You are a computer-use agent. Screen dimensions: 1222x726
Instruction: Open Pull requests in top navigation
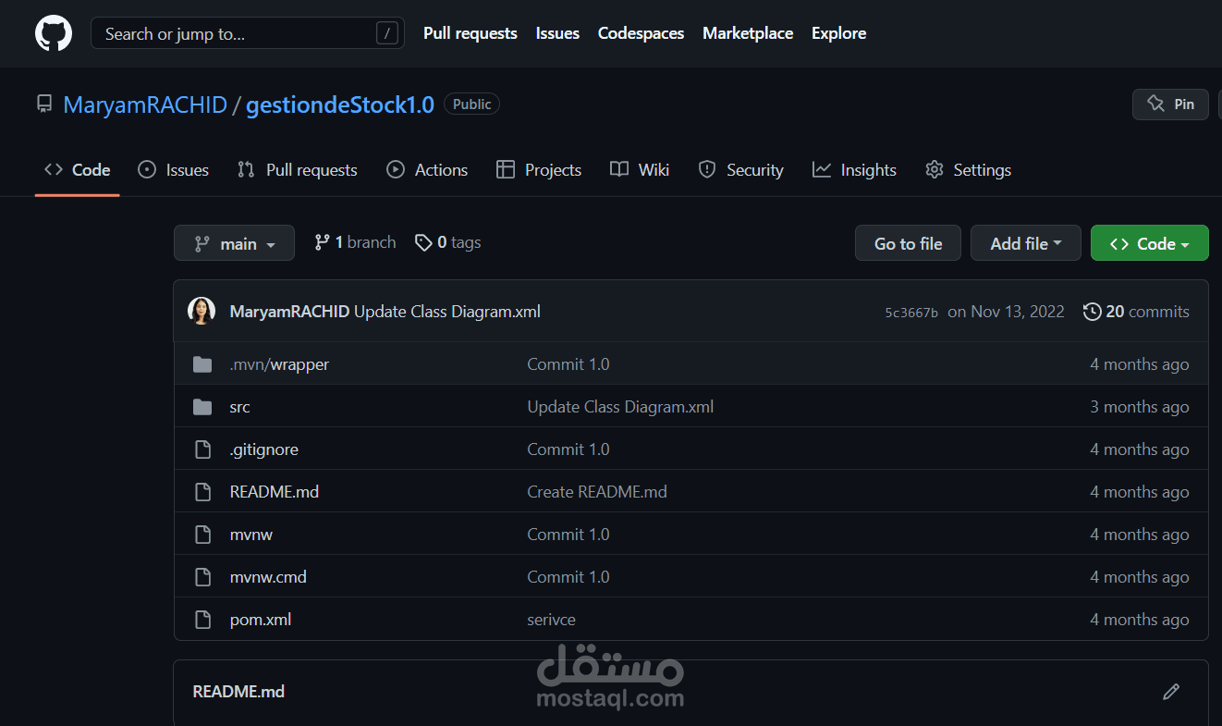coord(470,33)
